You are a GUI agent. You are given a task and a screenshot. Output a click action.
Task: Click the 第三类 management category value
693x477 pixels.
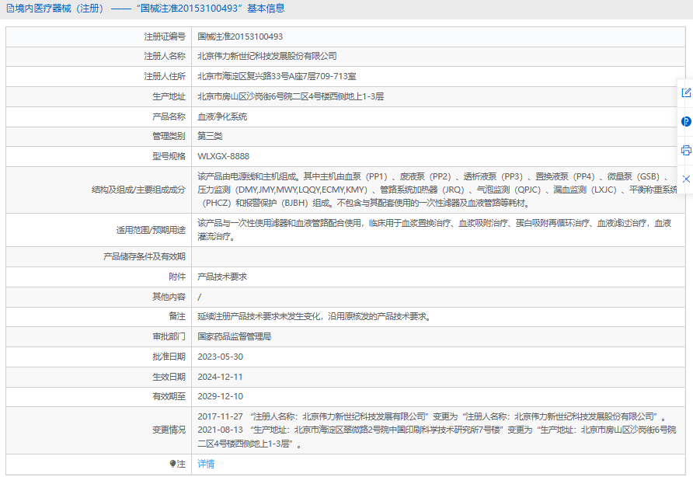point(209,136)
